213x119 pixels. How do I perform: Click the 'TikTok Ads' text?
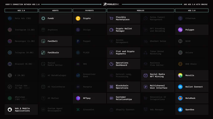point(21,86)
